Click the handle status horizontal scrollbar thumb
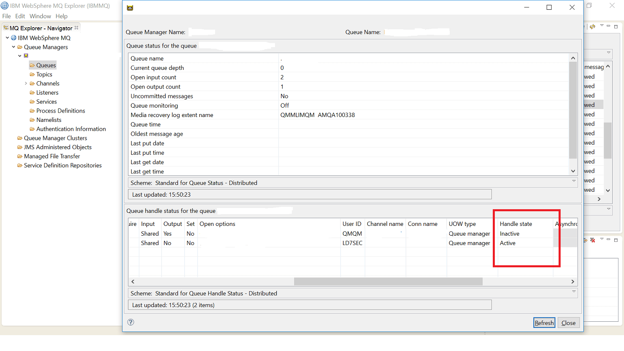 (x=388, y=282)
